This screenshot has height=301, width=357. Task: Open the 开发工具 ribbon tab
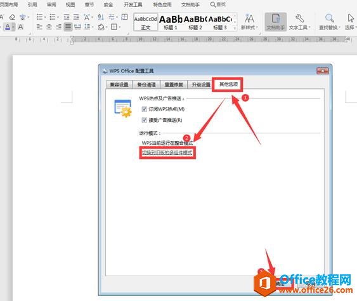133,4
